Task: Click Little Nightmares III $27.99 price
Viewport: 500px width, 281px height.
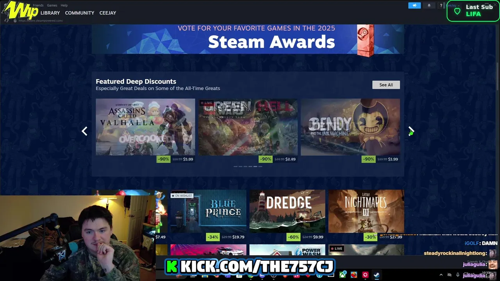Action: [396, 237]
